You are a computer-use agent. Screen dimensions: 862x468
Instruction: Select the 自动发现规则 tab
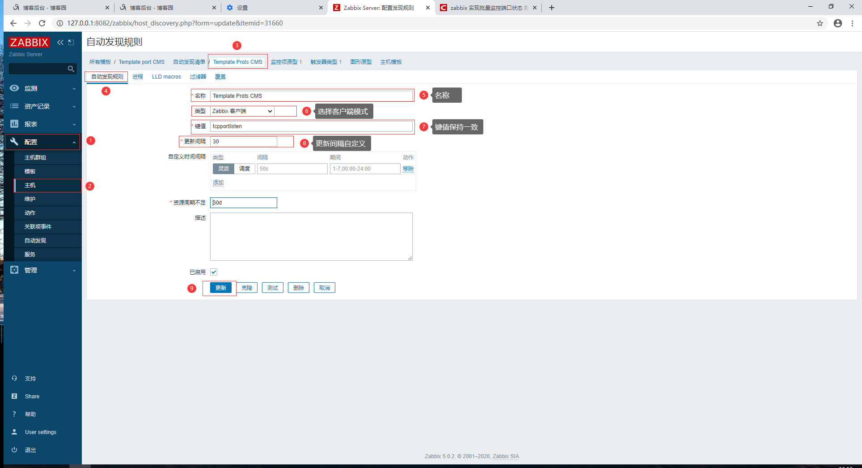point(107,77)
